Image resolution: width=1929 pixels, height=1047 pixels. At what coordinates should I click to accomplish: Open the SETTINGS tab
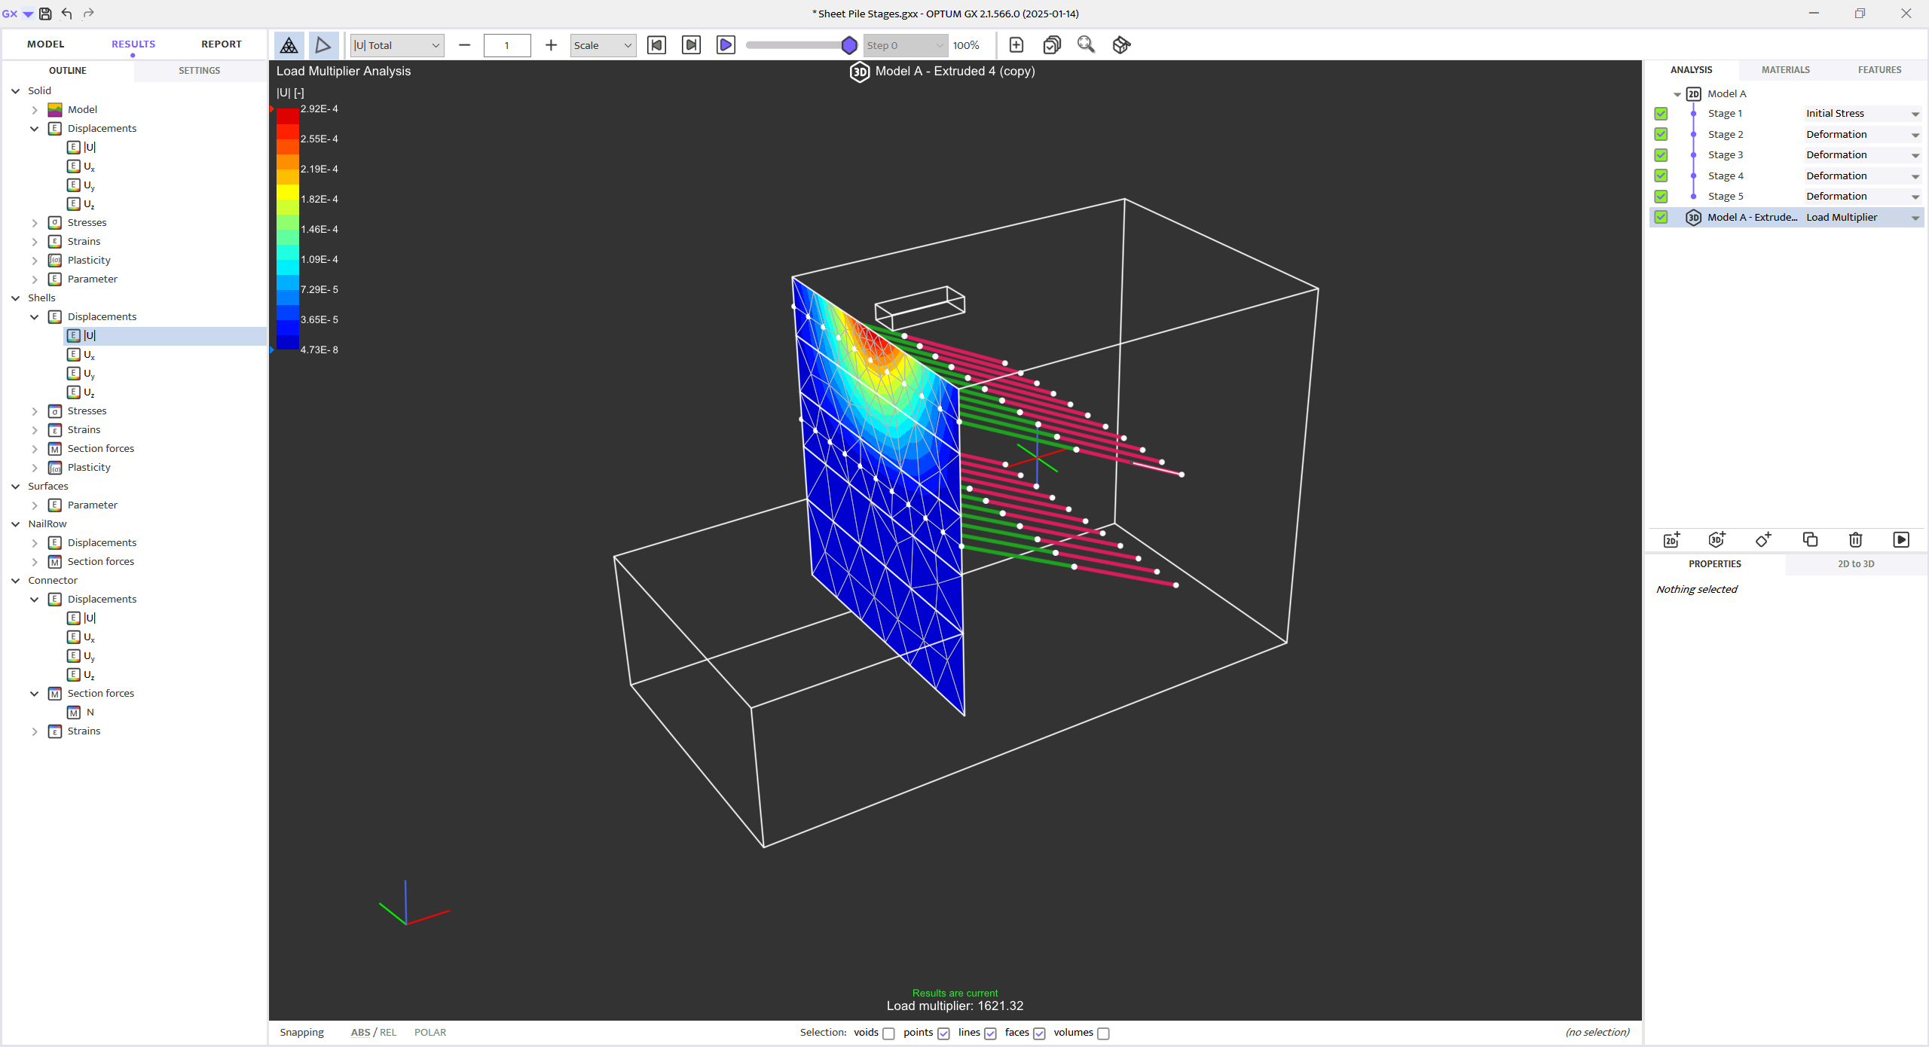(x=200, y=70)
